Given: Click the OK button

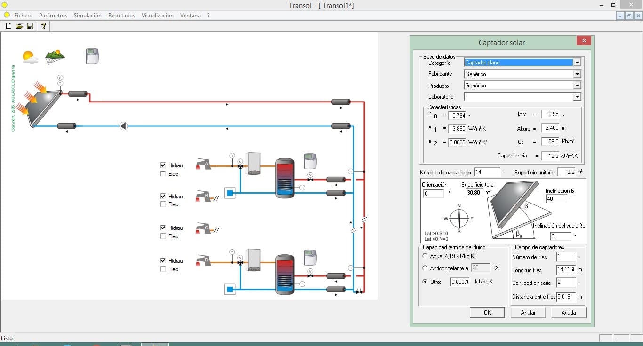Looking at the screenshot, I should pos(487,312).
